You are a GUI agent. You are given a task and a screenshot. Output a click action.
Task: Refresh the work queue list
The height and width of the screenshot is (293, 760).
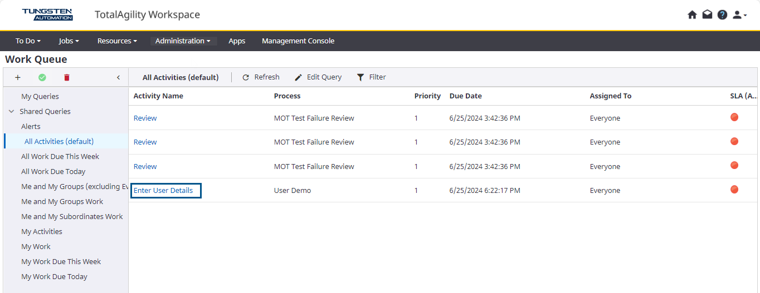pos(261,77)
